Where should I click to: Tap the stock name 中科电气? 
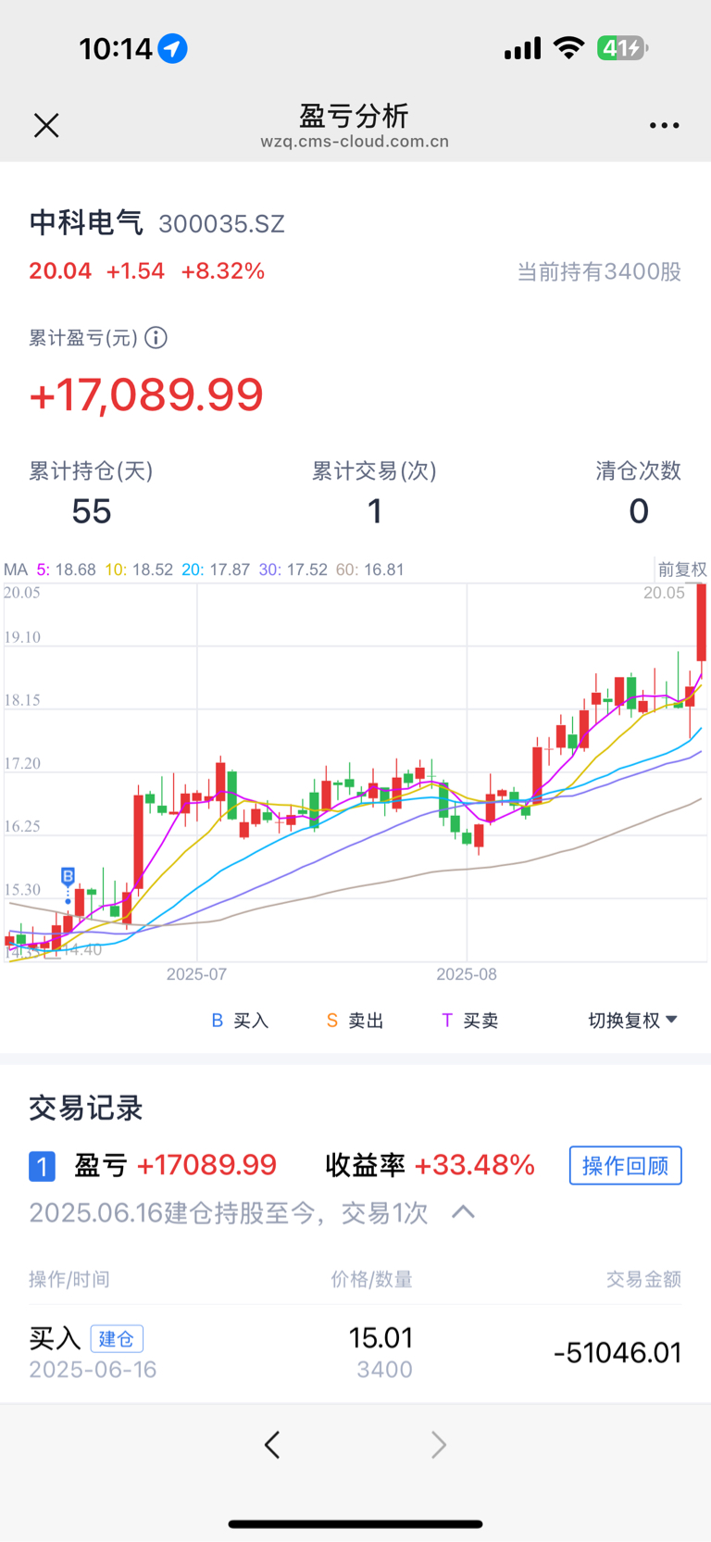pyautogui.click(x=86, y=222)
